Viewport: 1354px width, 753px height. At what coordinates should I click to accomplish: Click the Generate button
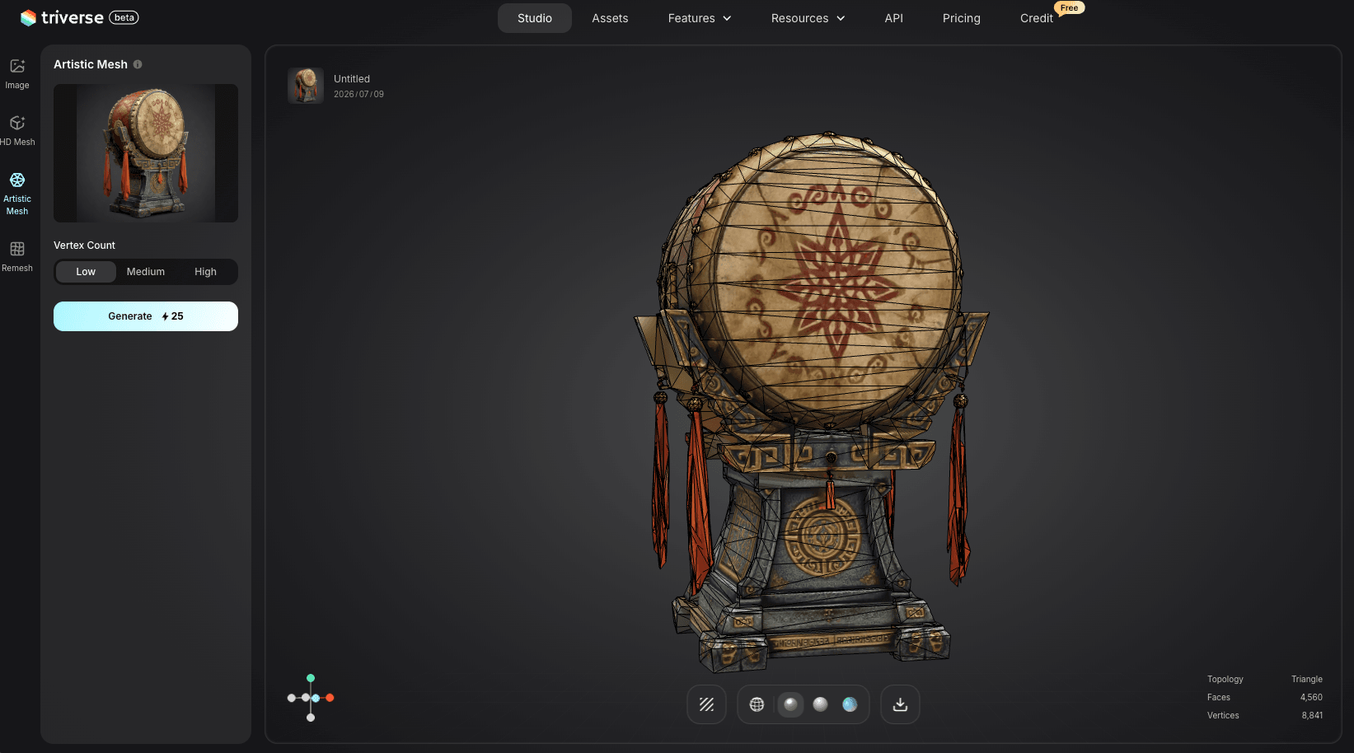[x=146, y=316]
